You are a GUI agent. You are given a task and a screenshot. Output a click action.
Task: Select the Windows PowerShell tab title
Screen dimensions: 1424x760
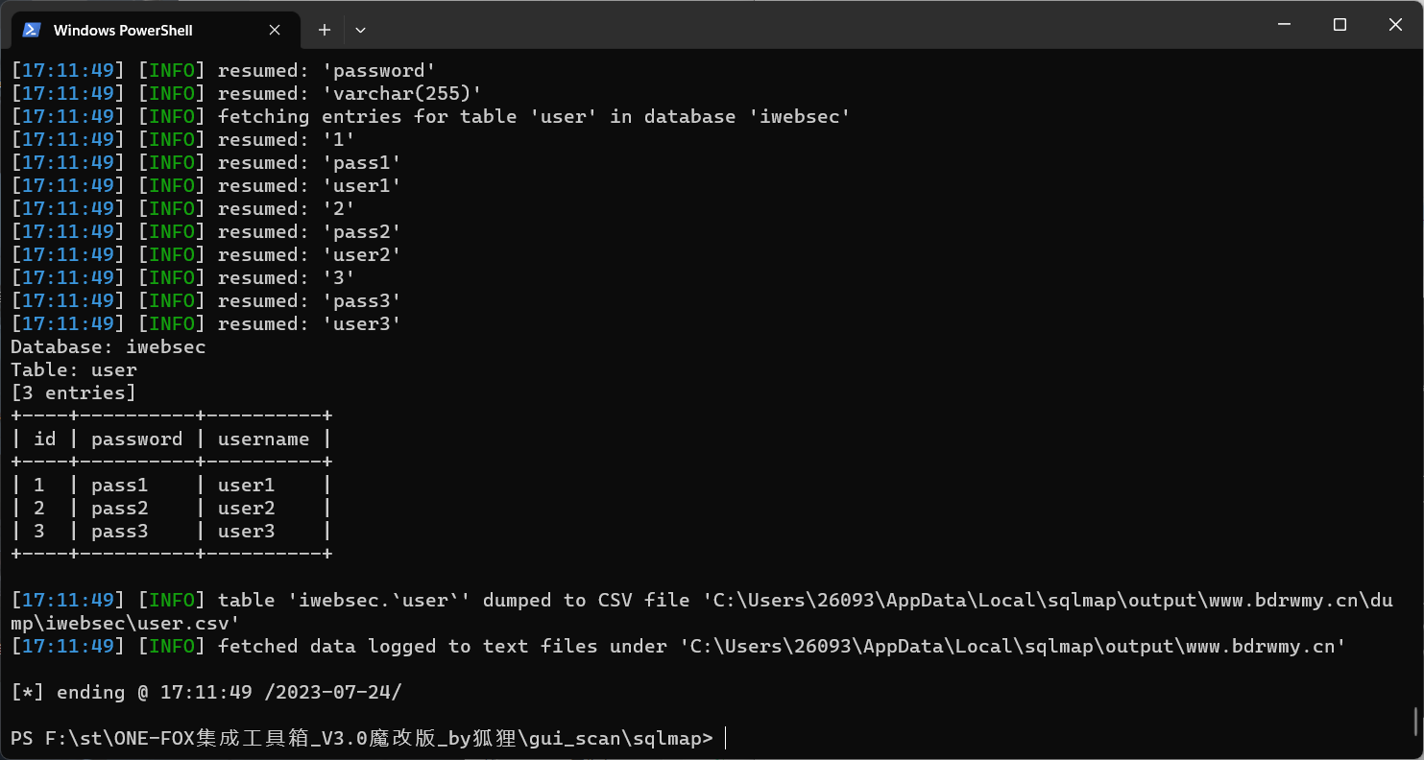123,31
